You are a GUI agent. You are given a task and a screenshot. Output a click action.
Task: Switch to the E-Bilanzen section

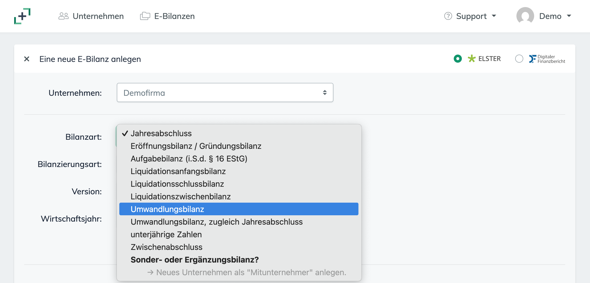pyautogui.click(x=174, y=16)
